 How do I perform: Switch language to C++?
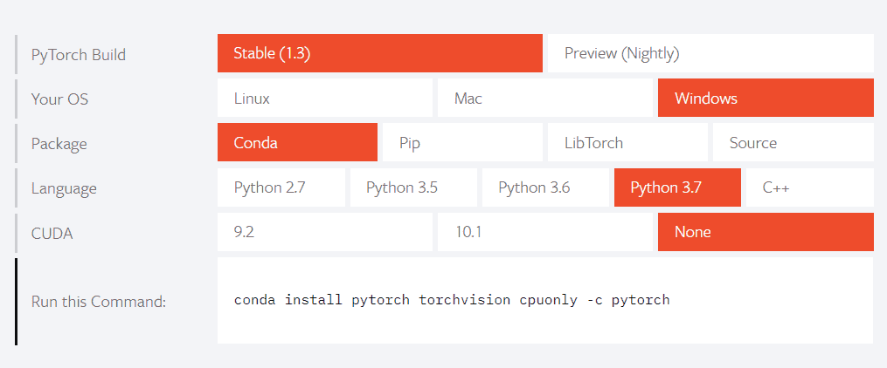(x=809, y=187)
